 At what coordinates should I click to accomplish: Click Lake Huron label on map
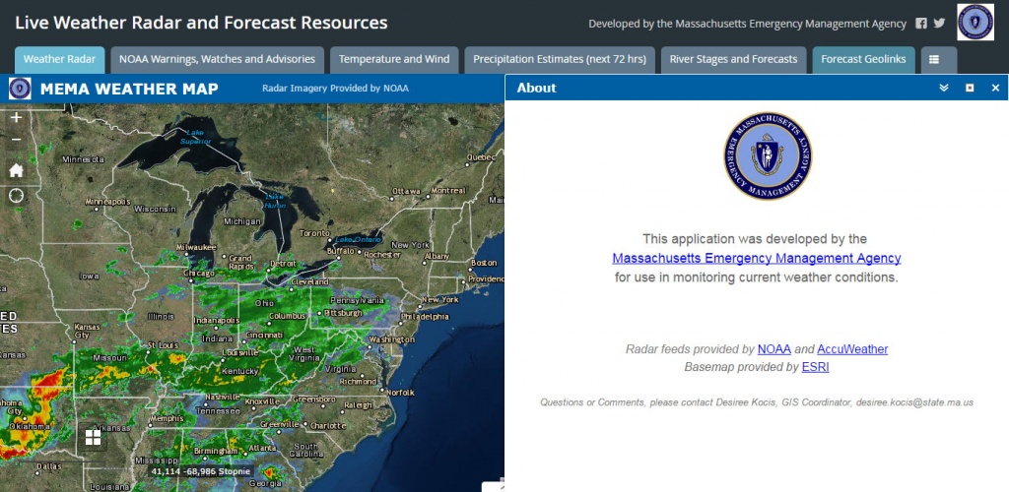click(x=275, y=201)
